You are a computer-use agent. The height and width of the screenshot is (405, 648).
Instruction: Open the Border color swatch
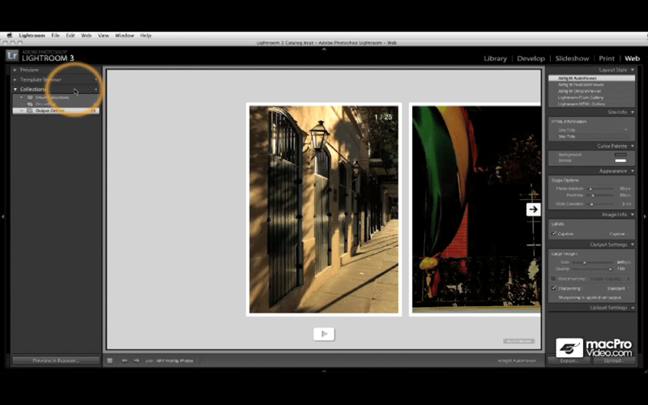tap(620, 160)
